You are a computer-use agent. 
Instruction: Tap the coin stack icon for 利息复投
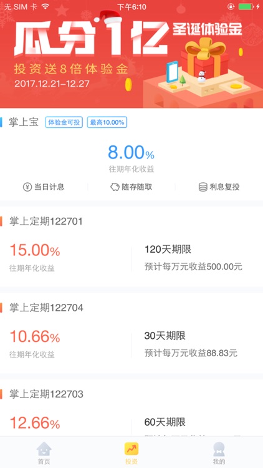coord(203,187)
